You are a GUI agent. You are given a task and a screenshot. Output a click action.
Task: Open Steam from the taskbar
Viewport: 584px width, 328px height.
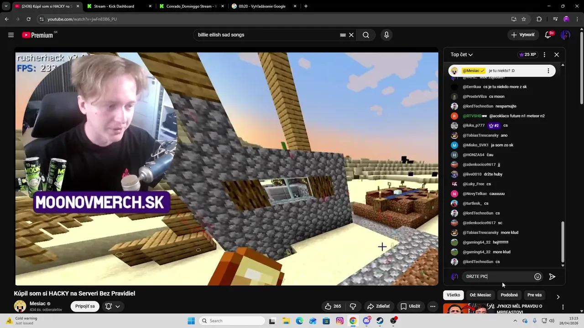tap(380, 321)
